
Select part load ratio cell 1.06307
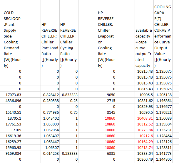tap(50, 147)
